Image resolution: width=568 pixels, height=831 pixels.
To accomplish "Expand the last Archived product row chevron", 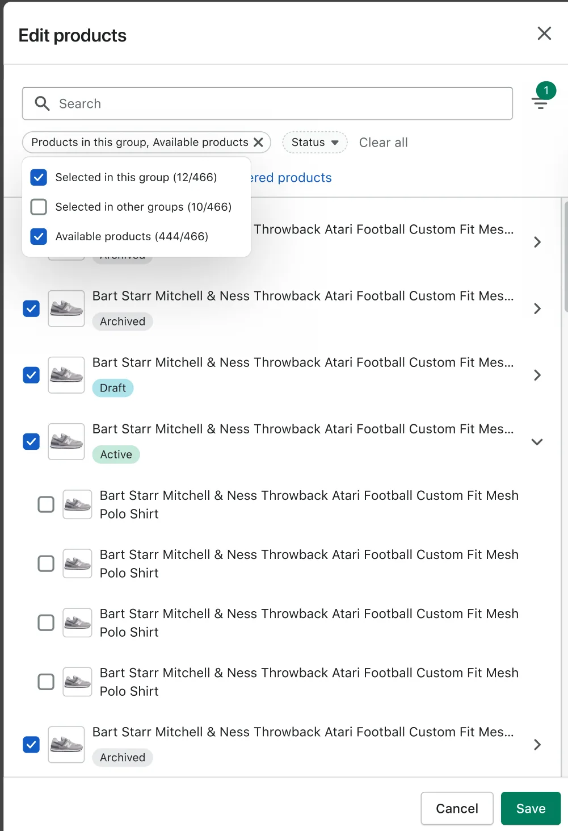I will coord(537,745).
